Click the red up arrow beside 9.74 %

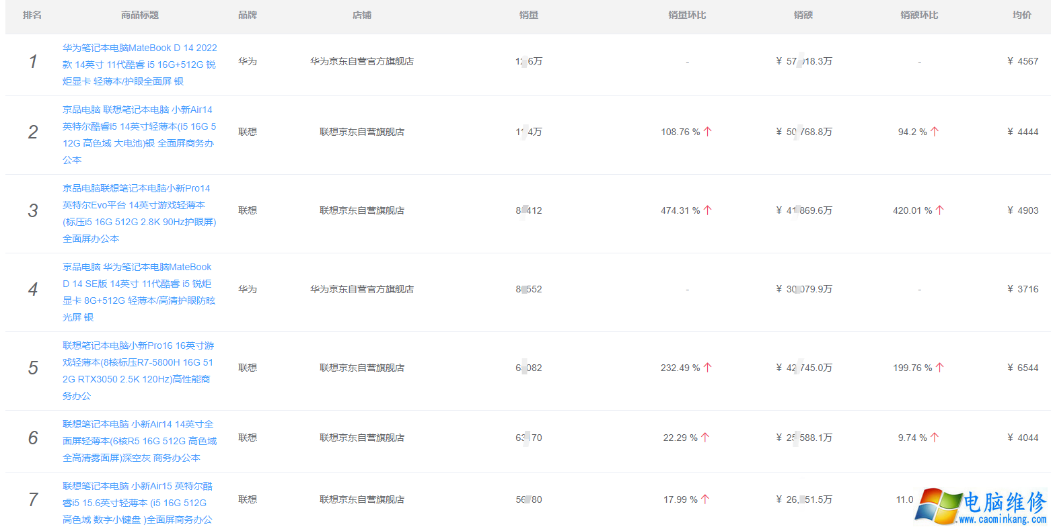click(x=935, y=438)
